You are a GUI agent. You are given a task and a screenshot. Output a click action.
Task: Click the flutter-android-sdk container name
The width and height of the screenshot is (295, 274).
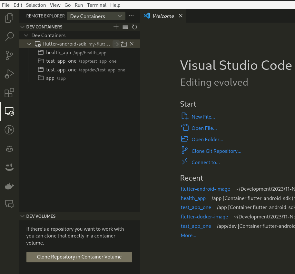[64, 44]
